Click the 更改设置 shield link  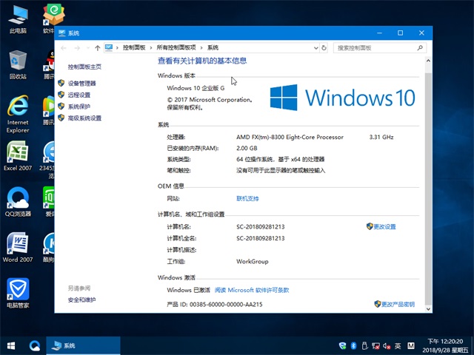click(384, 226)
